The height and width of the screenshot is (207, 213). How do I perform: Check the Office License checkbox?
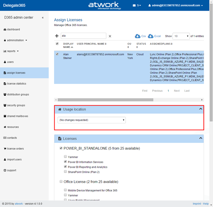click(61, 181)
